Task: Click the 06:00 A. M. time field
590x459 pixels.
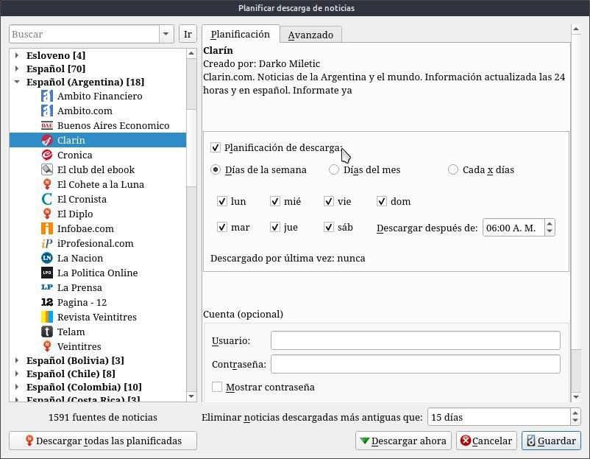Action: point(513,228)
